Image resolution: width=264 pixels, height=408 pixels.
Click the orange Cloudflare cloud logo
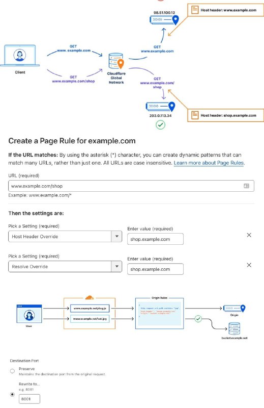pos(90,297)
